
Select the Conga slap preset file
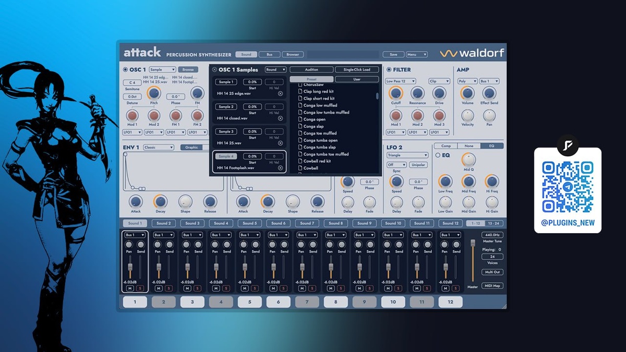click(x=314, y=126)
